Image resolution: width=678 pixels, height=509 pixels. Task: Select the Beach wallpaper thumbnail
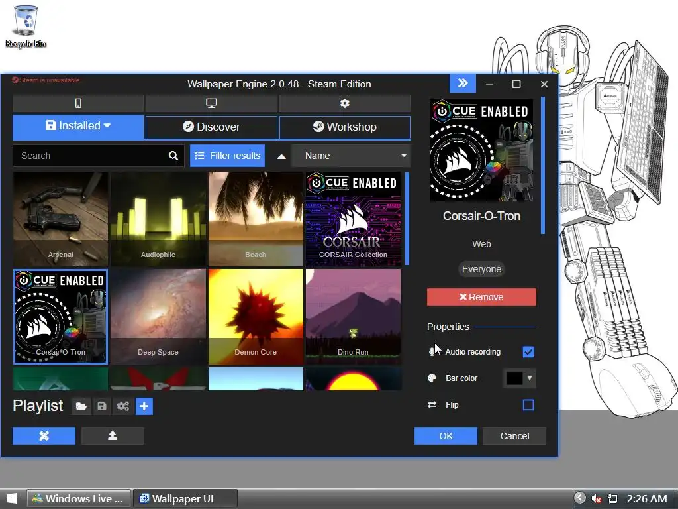(256, 219)
